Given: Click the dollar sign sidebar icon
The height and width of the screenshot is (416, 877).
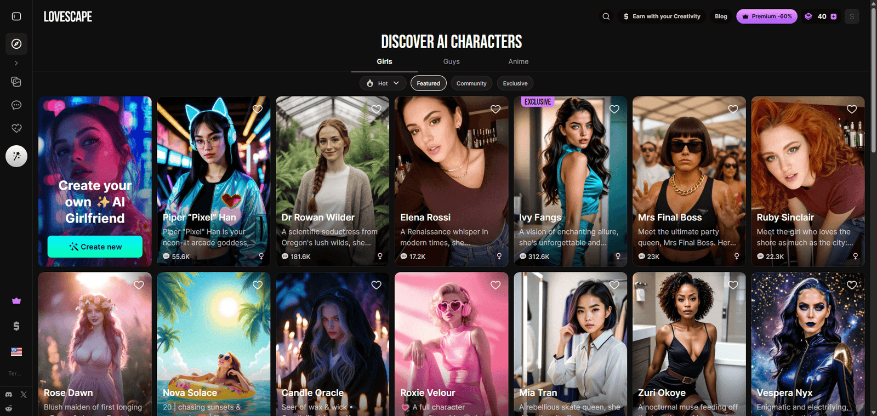Looking at the screenshot, I should pyautogui.click(x=16, y=326).
